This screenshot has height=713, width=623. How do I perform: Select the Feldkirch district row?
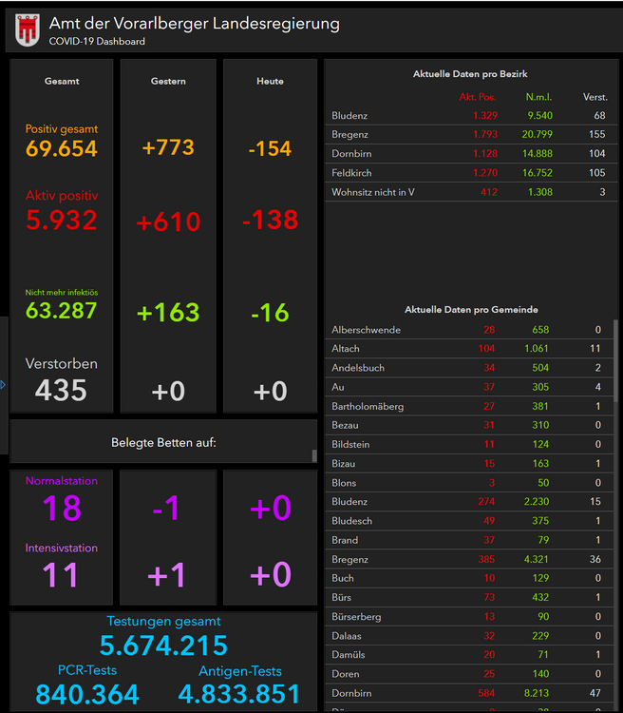point(471,173)
